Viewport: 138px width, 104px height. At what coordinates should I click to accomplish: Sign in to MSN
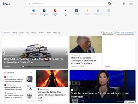pos(131,4)
